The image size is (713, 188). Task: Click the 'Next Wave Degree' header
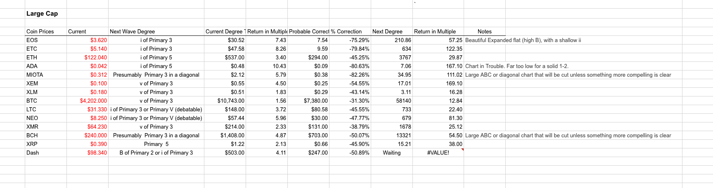pos(156,31)
